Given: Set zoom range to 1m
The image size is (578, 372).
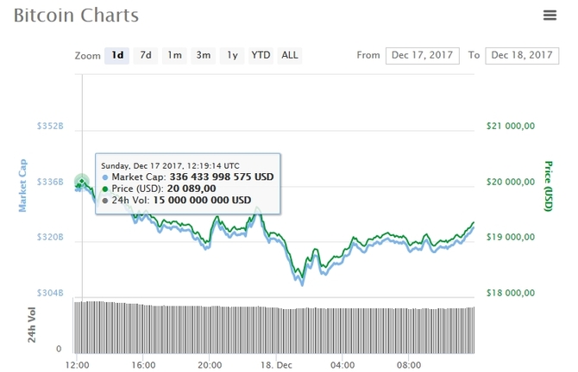Looking at the screenshot, I should [174, 56].
